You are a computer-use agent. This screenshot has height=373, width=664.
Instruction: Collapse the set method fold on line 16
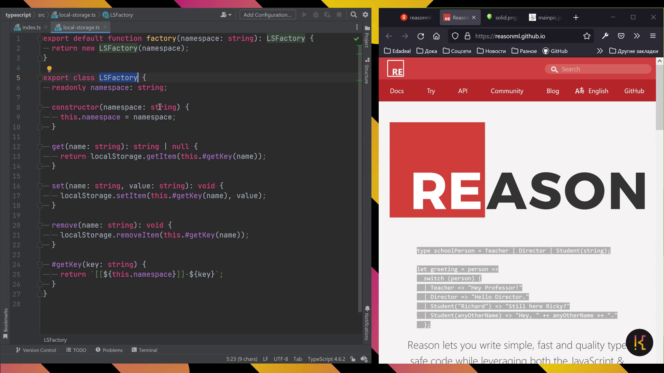click(x=40, y=186)
